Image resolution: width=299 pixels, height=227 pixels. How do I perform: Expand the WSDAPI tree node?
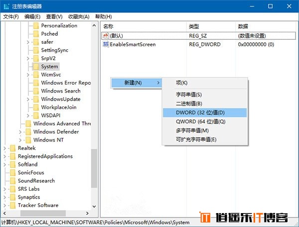click(x=28, y=115)
